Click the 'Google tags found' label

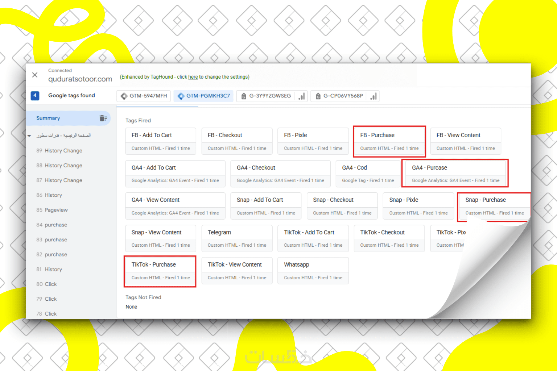click(71, 96)
